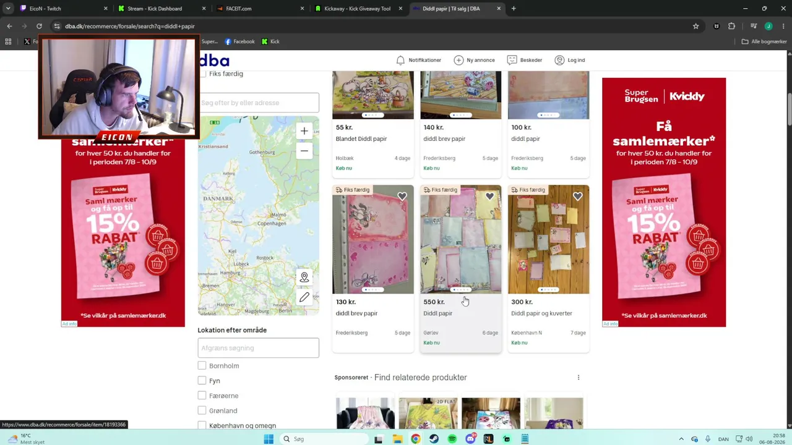
Task: Open the 130 kr. diddl brev papir photo
Action: pos(373,239)
